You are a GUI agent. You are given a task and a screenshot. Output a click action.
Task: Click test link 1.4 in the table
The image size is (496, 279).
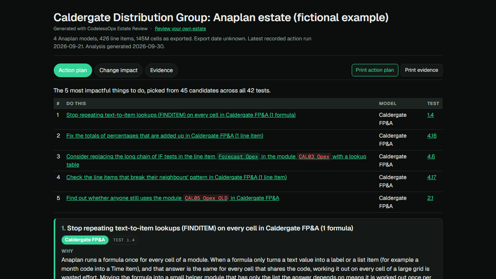click(x=431, y=115)
